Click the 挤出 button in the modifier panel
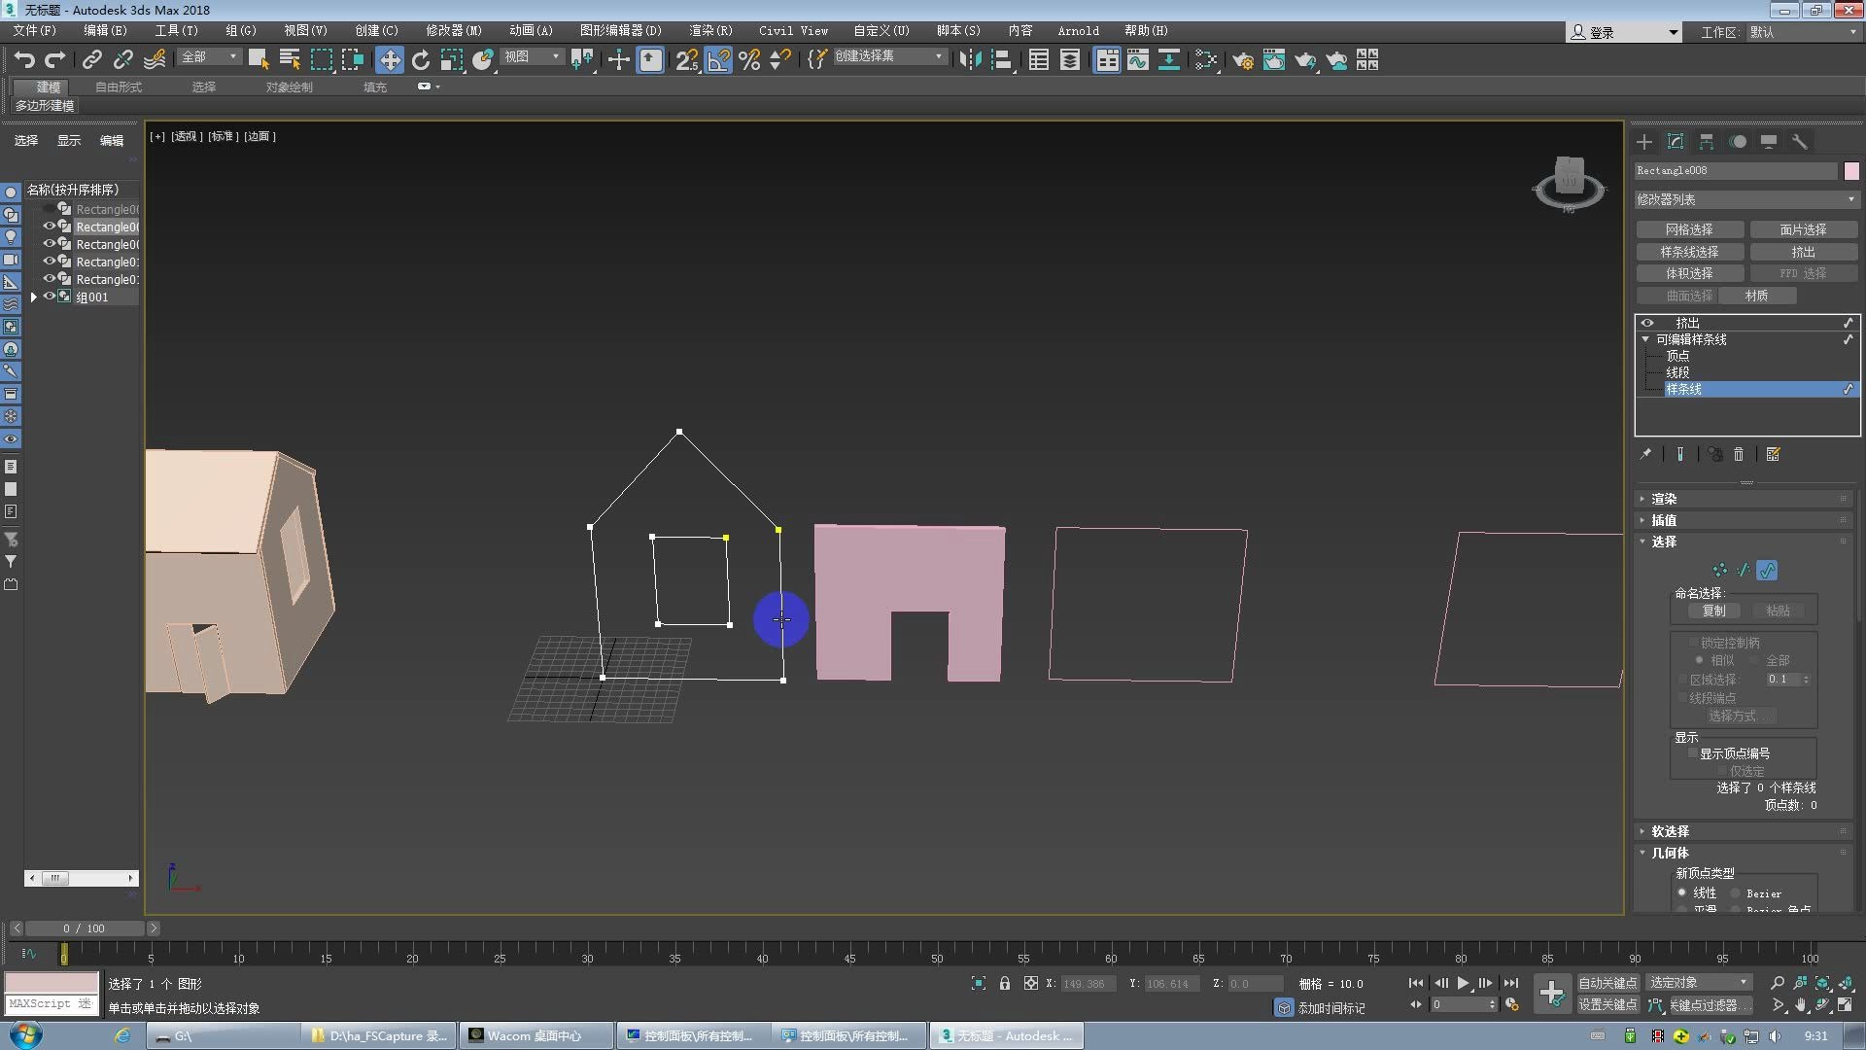The height and width of the screenshot is (1050, 1866). point(1803,251)
